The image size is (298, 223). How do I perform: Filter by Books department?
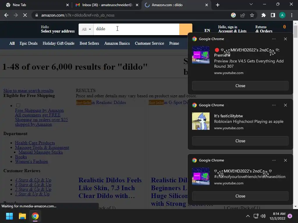(x=21, y=157)
